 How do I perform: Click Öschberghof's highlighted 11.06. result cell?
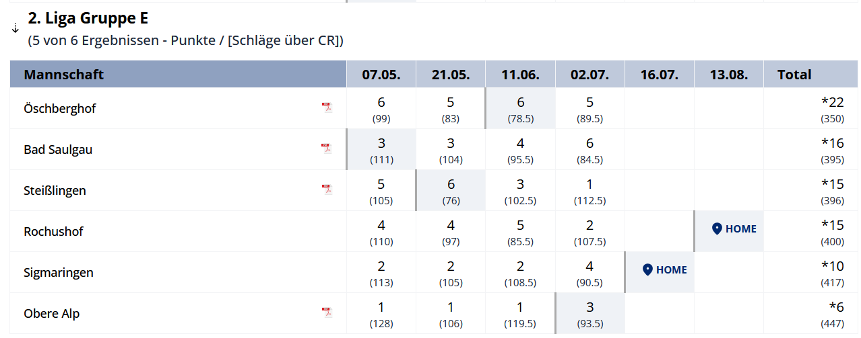point(520,109)
